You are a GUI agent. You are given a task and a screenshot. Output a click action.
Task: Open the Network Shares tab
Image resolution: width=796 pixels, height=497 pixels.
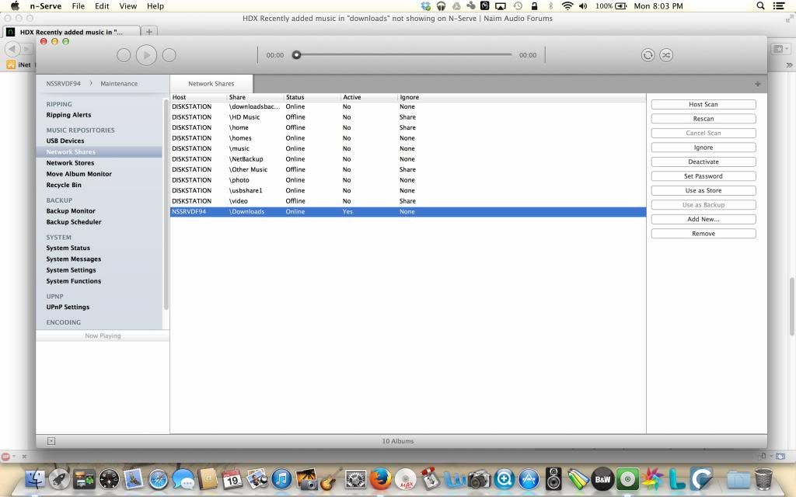pyautogui.click(x=211, y=84)
